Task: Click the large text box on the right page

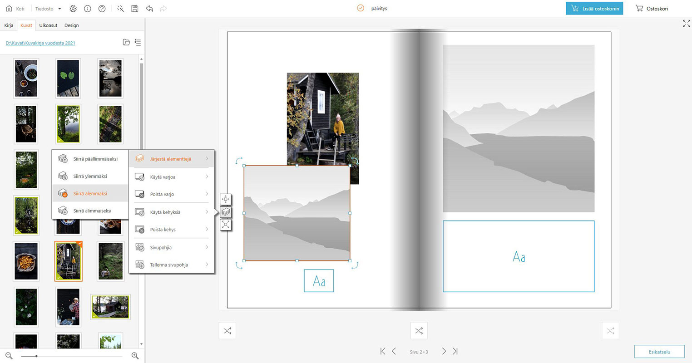Action: pyautogui.click(x=519, y=256)
